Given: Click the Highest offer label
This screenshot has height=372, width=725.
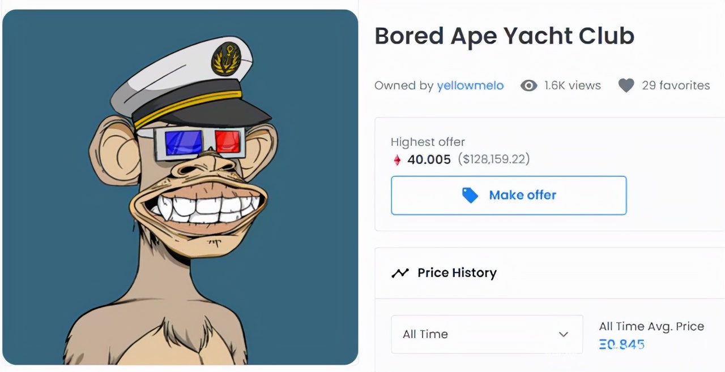Looking at the screenshot, I should click(428, 142).
